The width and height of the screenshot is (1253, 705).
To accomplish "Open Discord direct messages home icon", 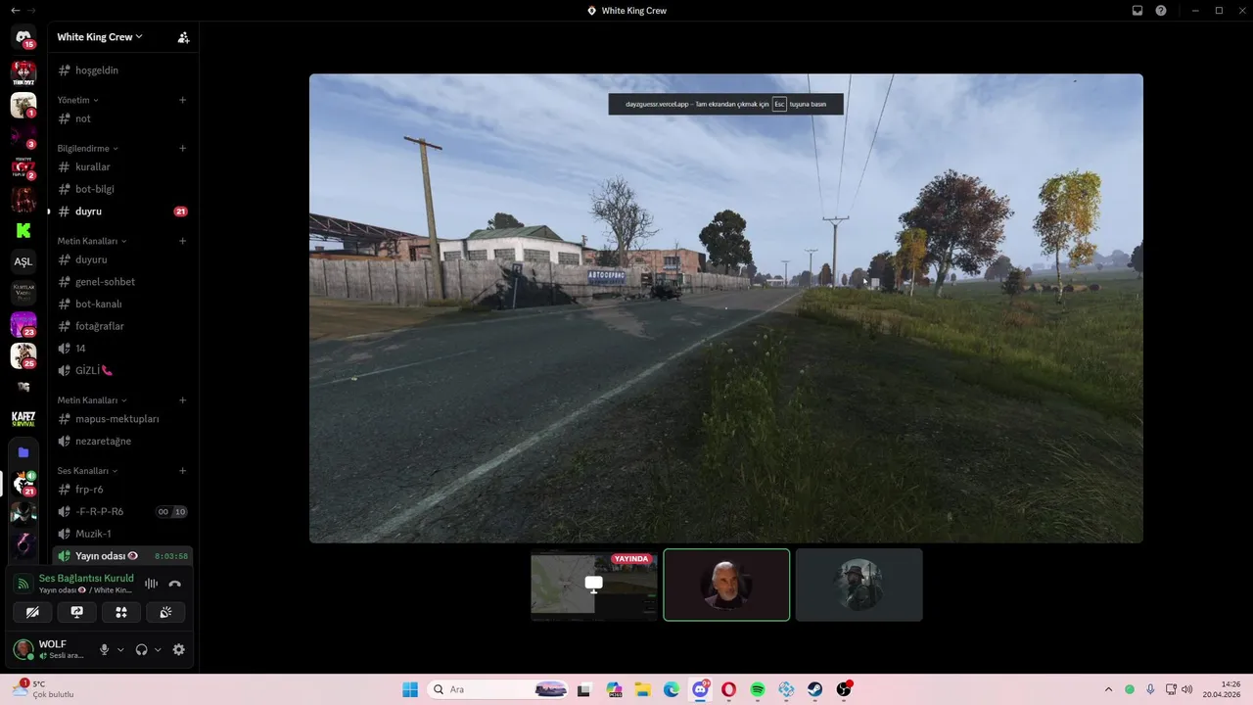I will click(x=23, y=37).
